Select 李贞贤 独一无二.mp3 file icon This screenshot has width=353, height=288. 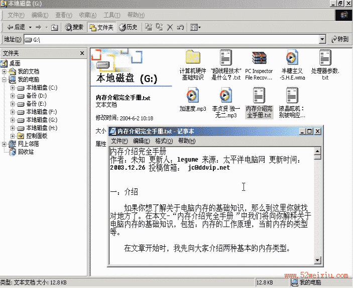click(x=225, y=95)
